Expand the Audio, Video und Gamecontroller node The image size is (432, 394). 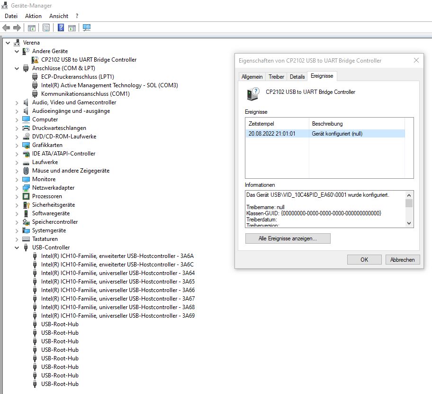tap(17, 102)
